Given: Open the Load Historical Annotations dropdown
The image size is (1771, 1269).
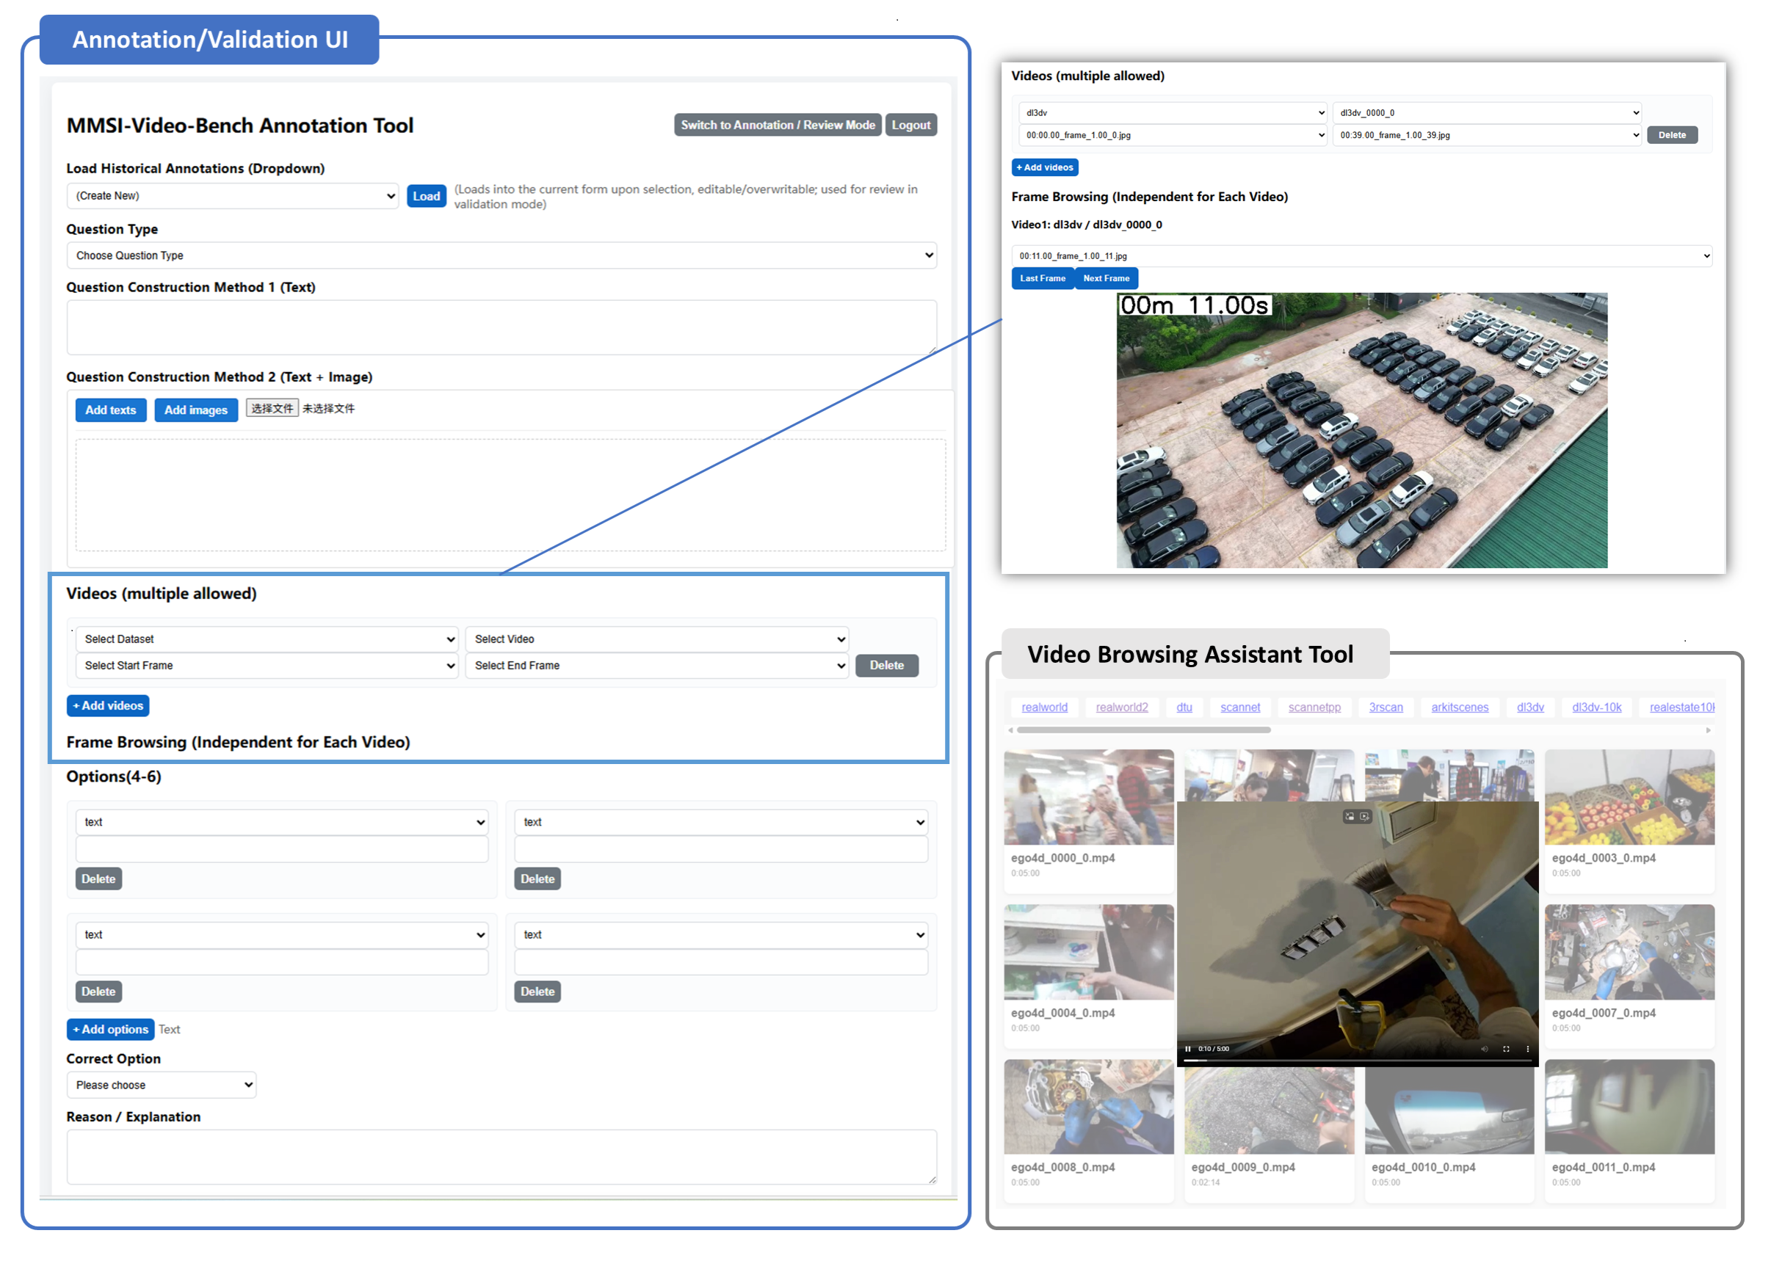Looking at the screenshot, I should [232, 195].
